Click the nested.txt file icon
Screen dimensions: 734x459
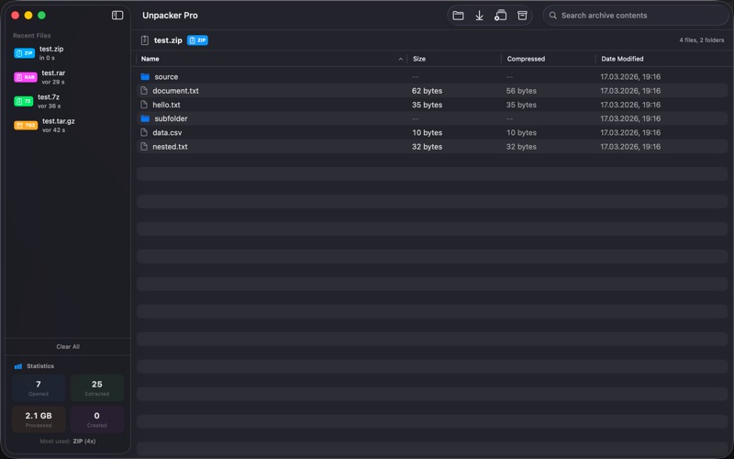tap(144, 147)
